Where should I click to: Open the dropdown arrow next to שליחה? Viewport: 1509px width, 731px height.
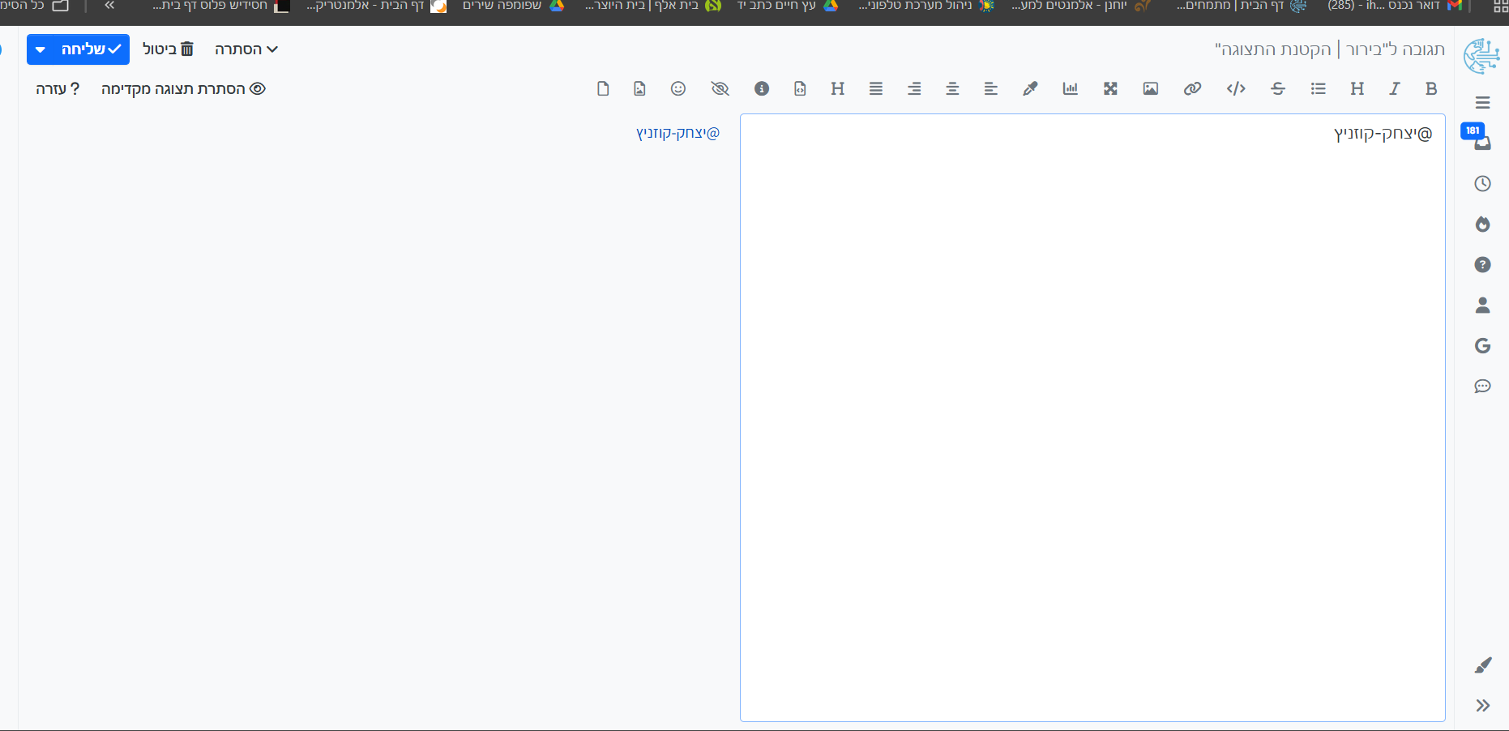[x=40, y=50]
